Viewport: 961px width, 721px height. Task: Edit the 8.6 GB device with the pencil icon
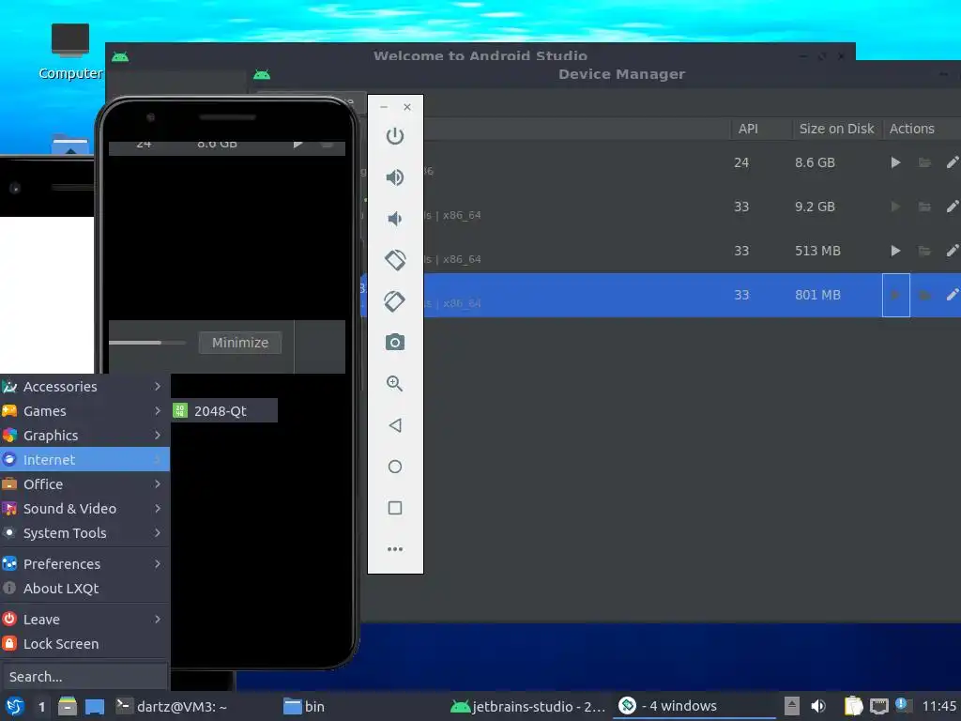(952, 162)
